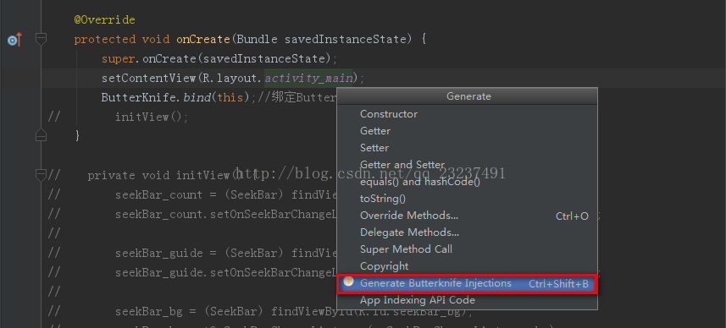Image resolution: width=726 pixels, height=328 pixels.
Task: Click the Generate popup title bar
Action: click(467, 96)
